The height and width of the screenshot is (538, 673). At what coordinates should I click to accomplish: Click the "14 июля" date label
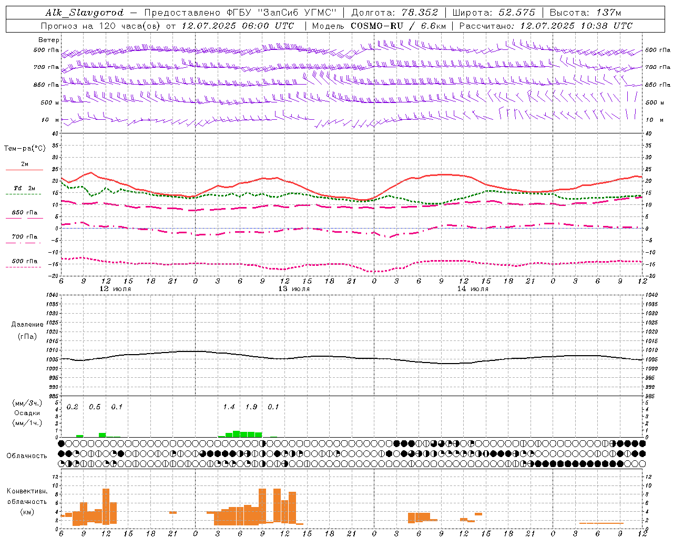473,289
